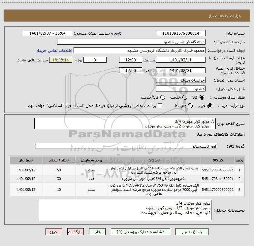Click the نام کالا column header
Screen dimensions: 254x246
(x=154, y=160)
